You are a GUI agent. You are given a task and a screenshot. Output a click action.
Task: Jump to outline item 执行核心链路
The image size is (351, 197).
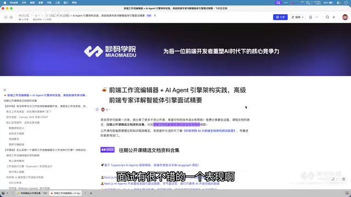16,172
